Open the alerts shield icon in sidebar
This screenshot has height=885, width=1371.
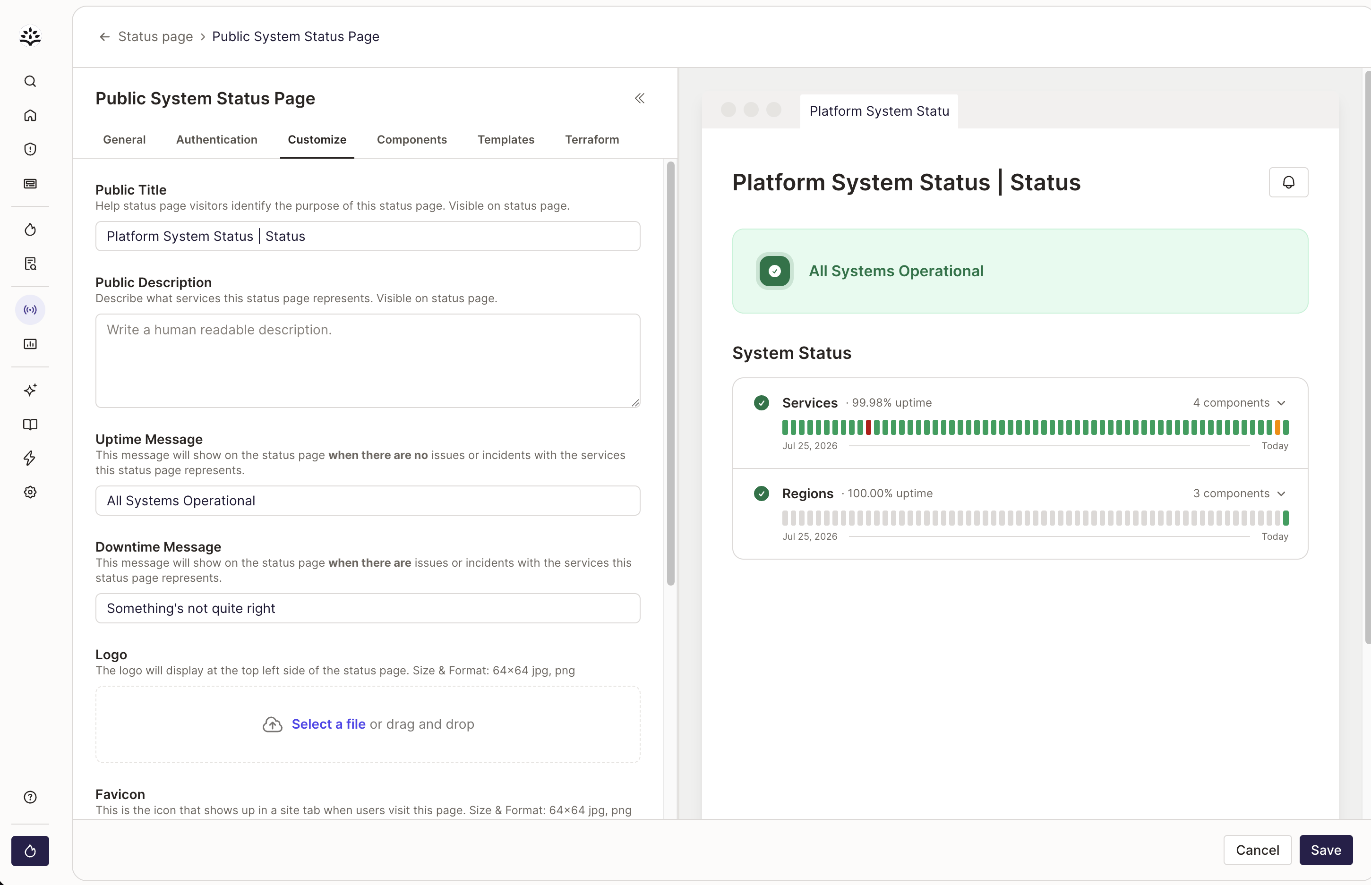point(30,149)
